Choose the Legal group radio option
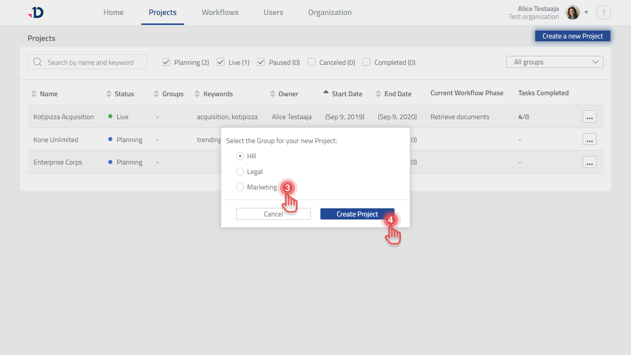631x355 pixels. tap(240, 172)
